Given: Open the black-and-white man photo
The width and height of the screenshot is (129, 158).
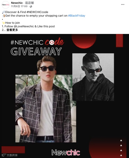Looking at the screenshot, I should point(93,77).
